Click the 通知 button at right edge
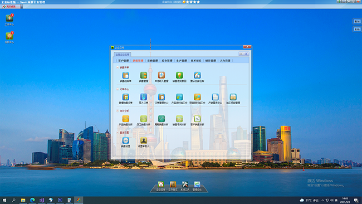The width and height of the screenshot is (362, 204). [x=357, y=22]
